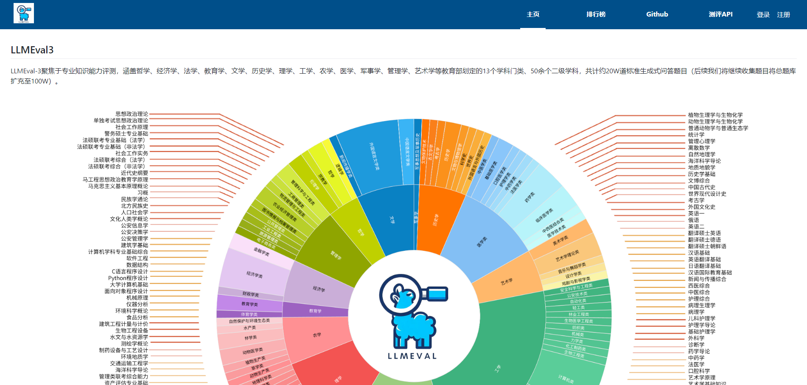This screenshot has height=385, width=807.
Task: Click the 登录 login link
Action: (763, 14)
